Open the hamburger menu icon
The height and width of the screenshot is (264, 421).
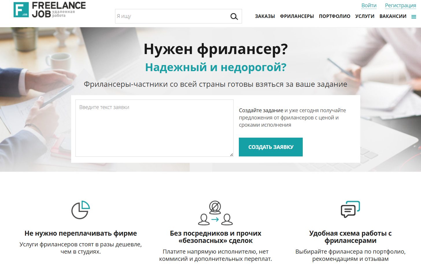pyautogui.click(x=414, y=17)
